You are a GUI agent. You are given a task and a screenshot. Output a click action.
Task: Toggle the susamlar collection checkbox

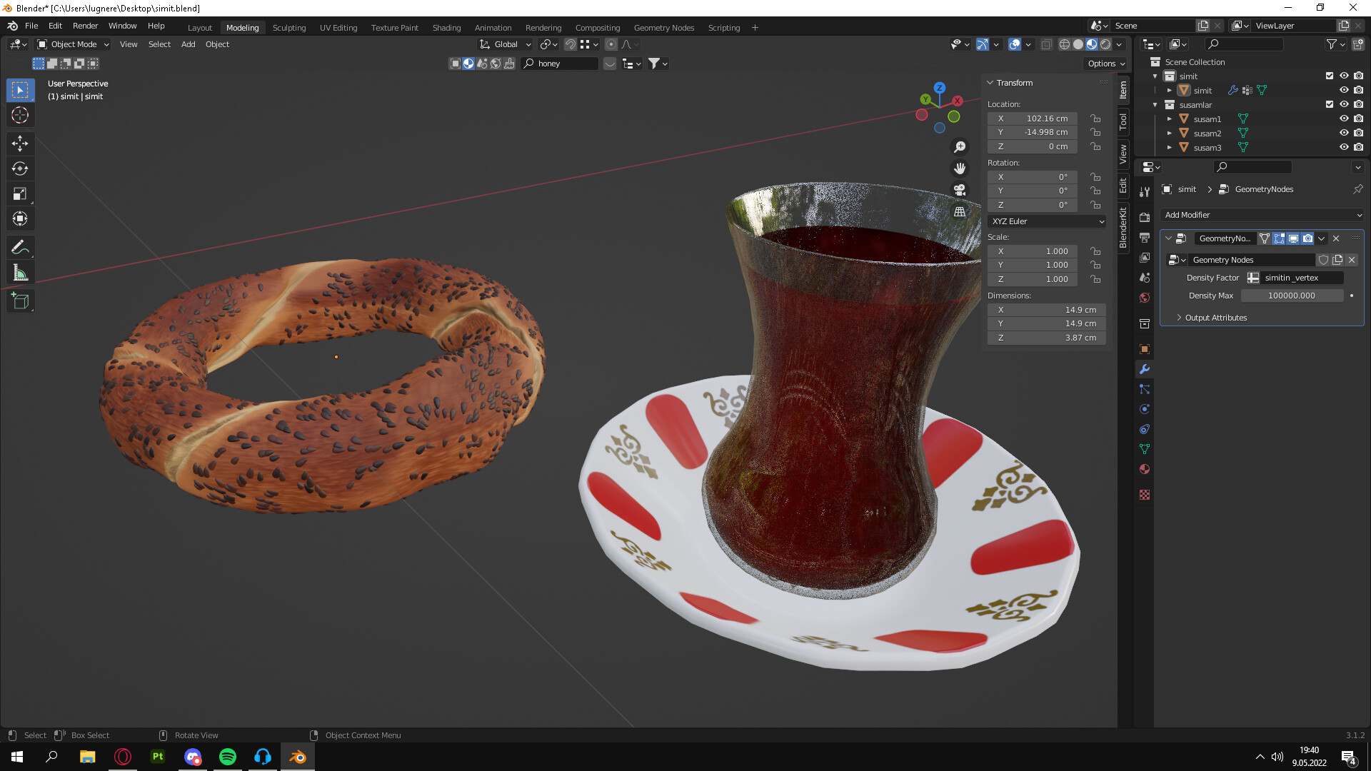1330,104
